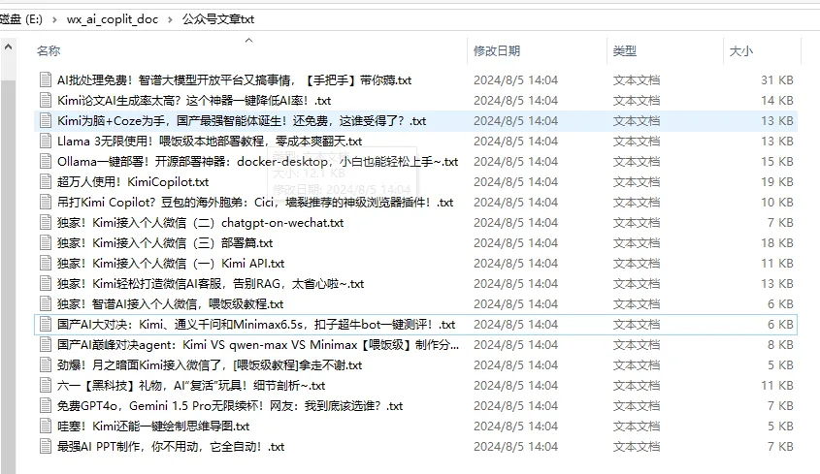
Task: Click file icon of 国产AI大对决 txt
Action: click(x=46, y=325)
